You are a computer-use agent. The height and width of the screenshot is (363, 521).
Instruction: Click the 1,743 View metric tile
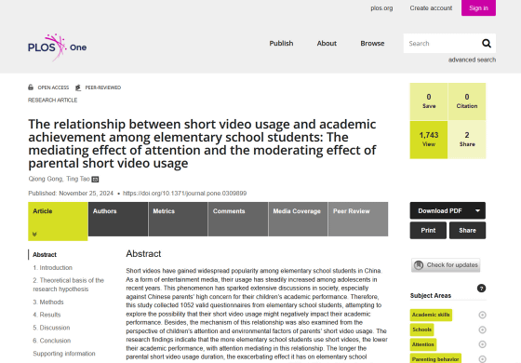(429, 140)
